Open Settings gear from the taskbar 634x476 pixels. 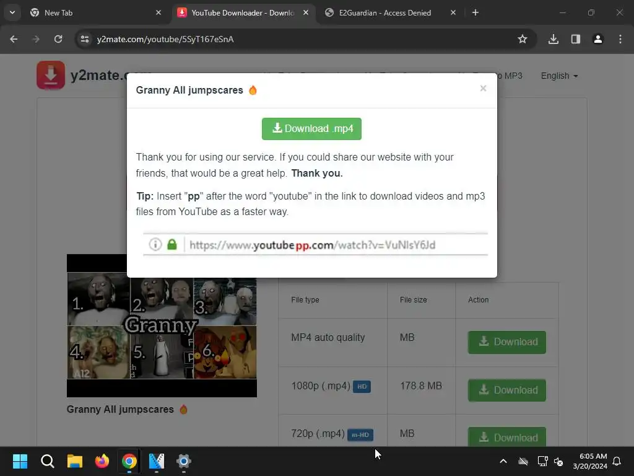click(183, 461)
